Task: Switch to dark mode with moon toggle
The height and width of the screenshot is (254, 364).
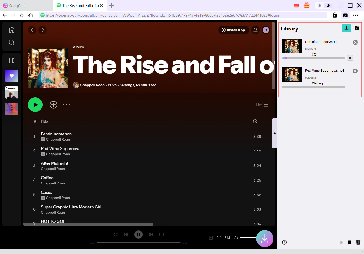Action: pos(328,5)
